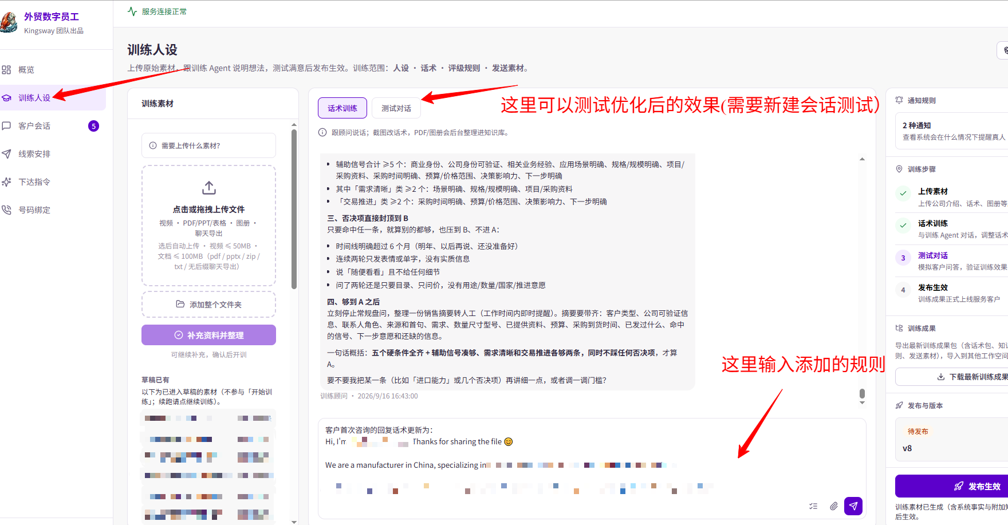This screenshot has width=1008, height=525.
Task: Open the 2 种通知 card
Action: coord(951,131)
